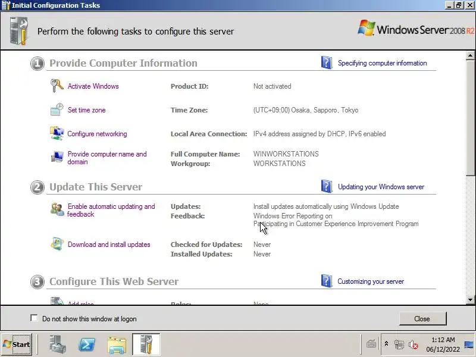
Task: Enable Do not show this window at logon
Action: tap(34, 318)
